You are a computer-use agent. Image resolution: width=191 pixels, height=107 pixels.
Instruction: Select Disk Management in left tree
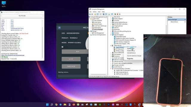point(99,33)
